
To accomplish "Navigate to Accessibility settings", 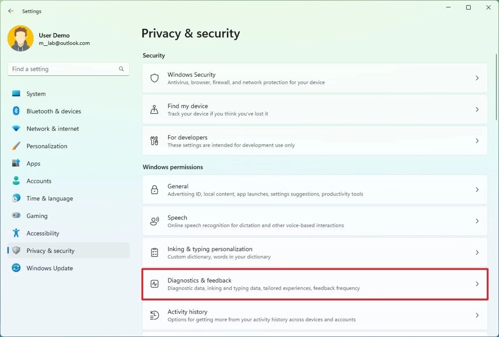I will pyautogui.click(x=43, y=233).
